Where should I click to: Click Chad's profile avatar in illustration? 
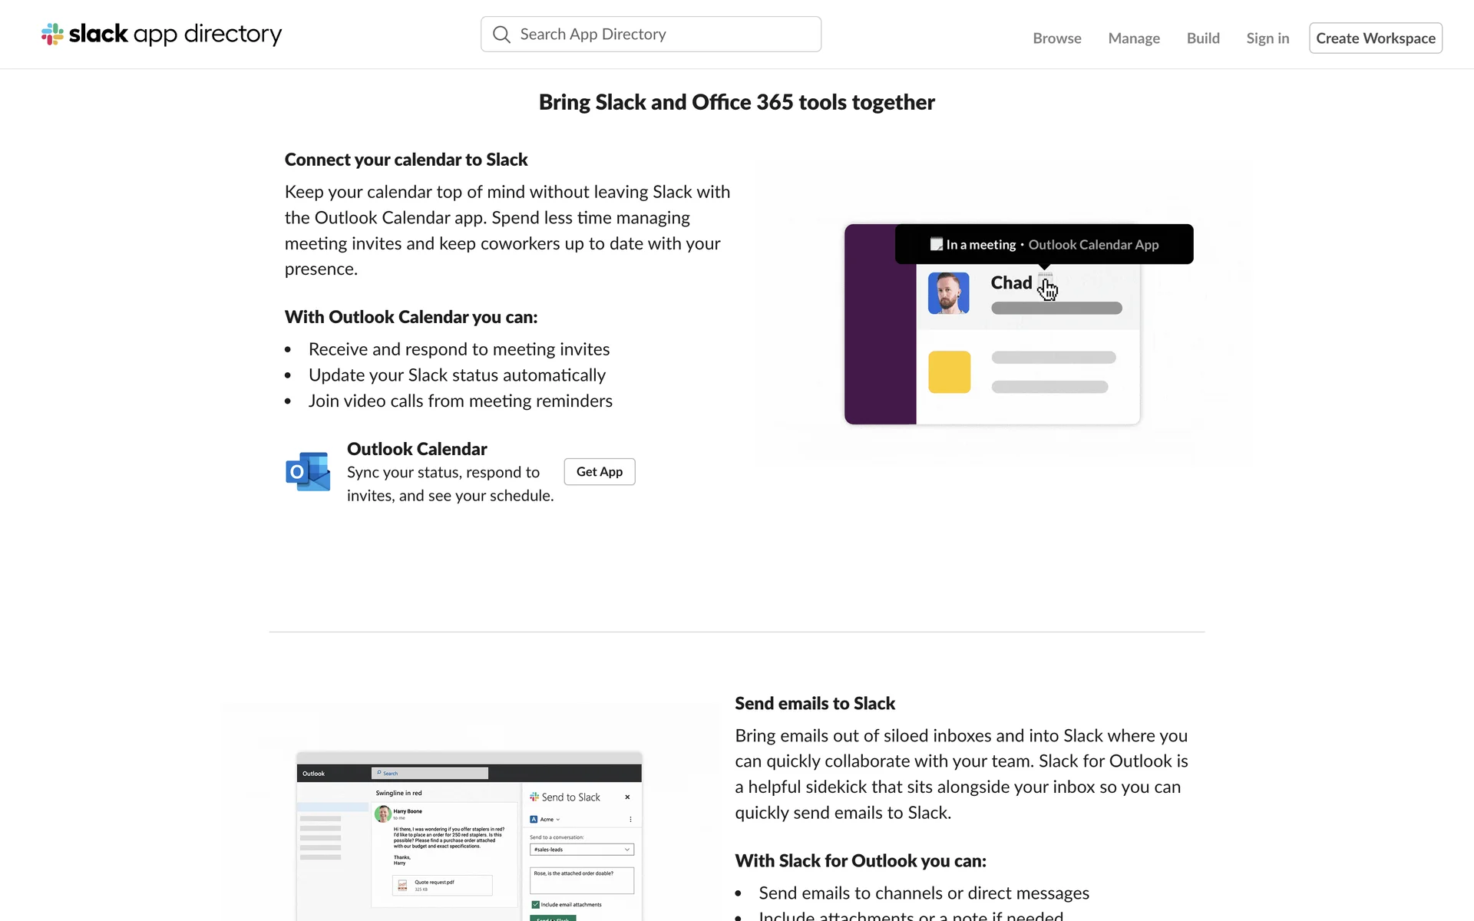point(948,293)
